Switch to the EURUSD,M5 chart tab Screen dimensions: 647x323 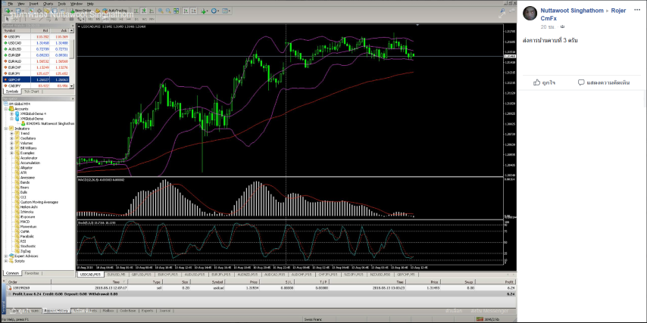117,274
